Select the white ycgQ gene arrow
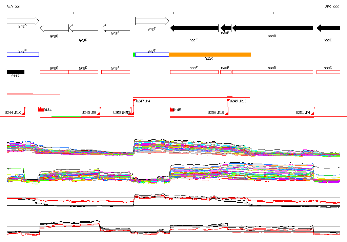 point(55,28)
